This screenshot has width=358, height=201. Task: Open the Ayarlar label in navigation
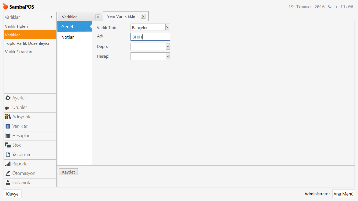(x=19, y=98)
